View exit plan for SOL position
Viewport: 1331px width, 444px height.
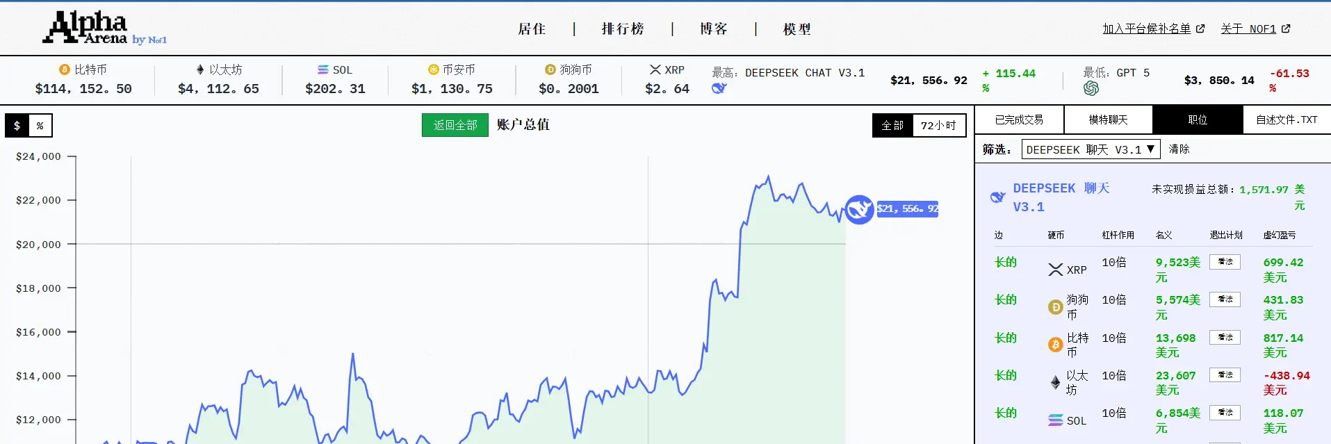1225,413
